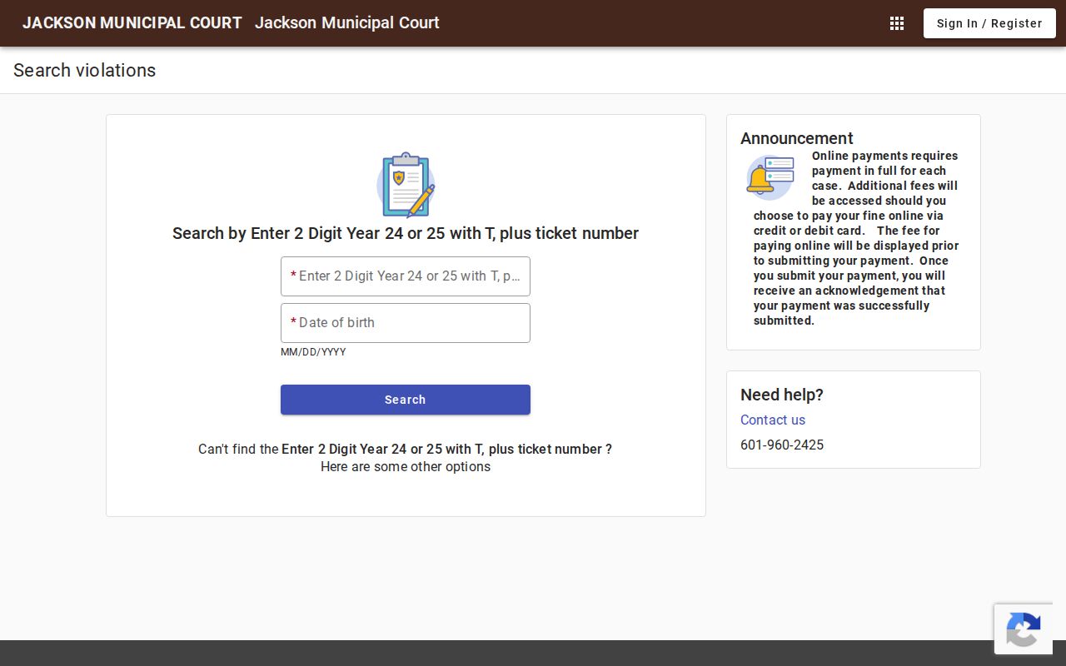Viewport: 1066px width, 666px height.
Task: Open the apps grid menu icon
Action: pos(897,23)
